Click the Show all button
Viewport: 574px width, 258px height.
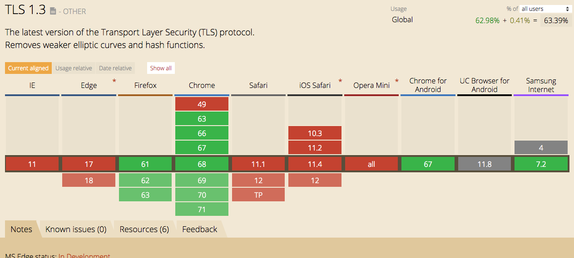(x=161, y=68)
